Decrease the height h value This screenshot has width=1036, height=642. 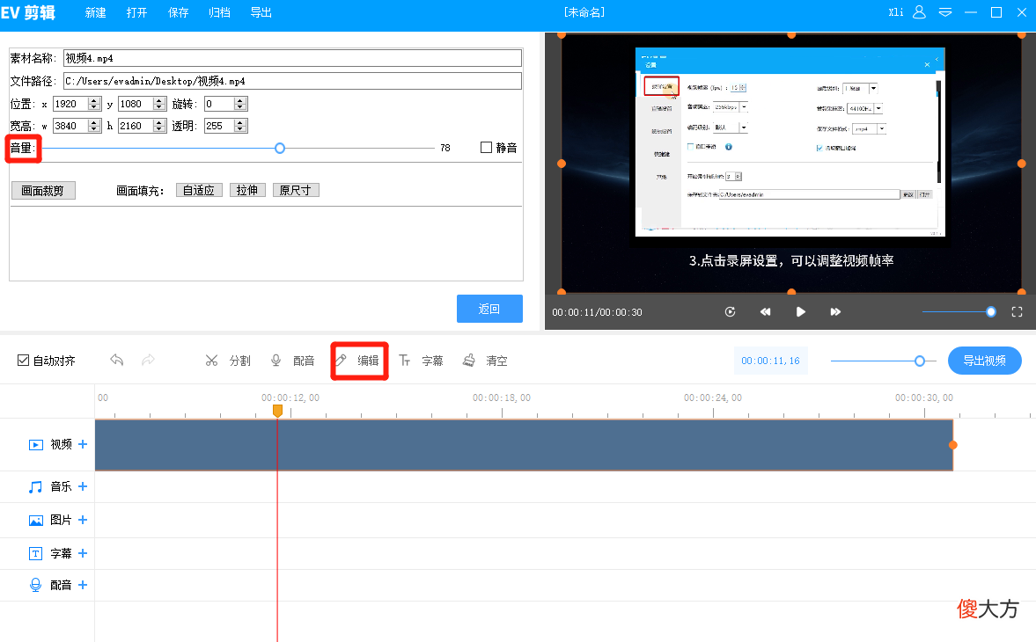point(158,128)
